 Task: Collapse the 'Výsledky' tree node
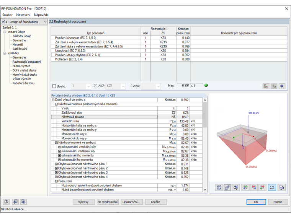[5, 54]
